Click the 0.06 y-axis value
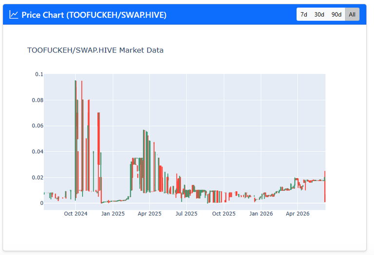The image size is (374, 255). (37, 126)
